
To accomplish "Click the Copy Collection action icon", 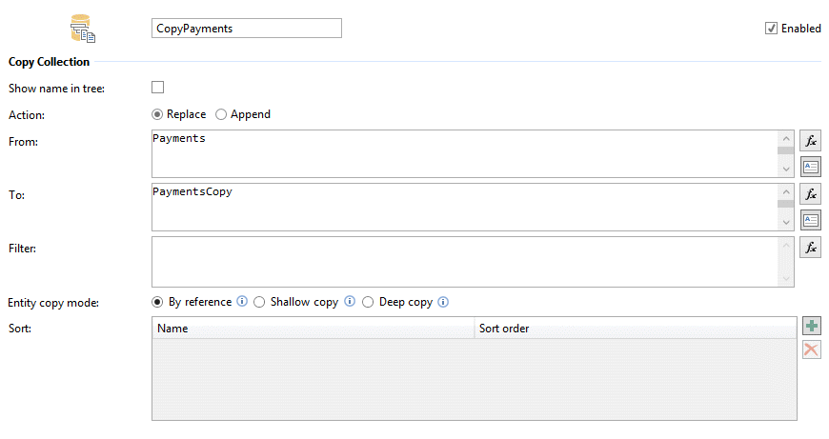I will pyautogui.click(x=83, y=30).
